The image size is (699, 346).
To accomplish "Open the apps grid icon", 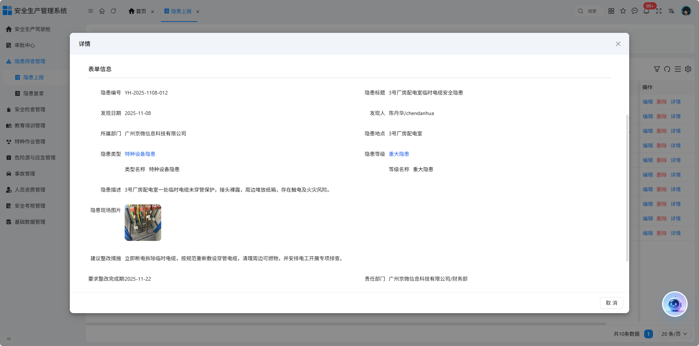I will (x=611, y=11).
